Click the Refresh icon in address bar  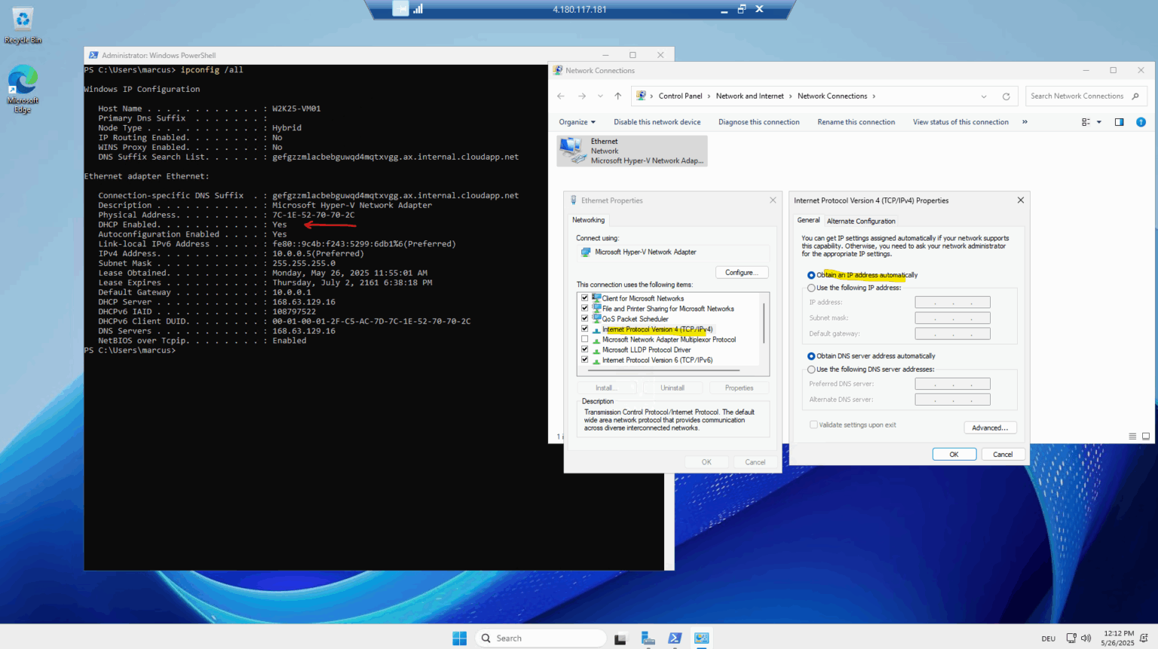(1006, 96)
